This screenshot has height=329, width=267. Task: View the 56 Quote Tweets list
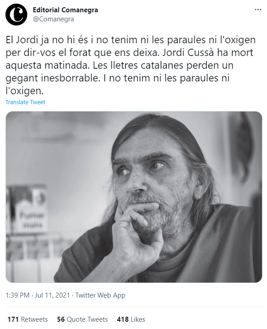(82, 319)
